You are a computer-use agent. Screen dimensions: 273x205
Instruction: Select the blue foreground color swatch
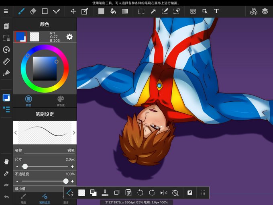(21, 37)
